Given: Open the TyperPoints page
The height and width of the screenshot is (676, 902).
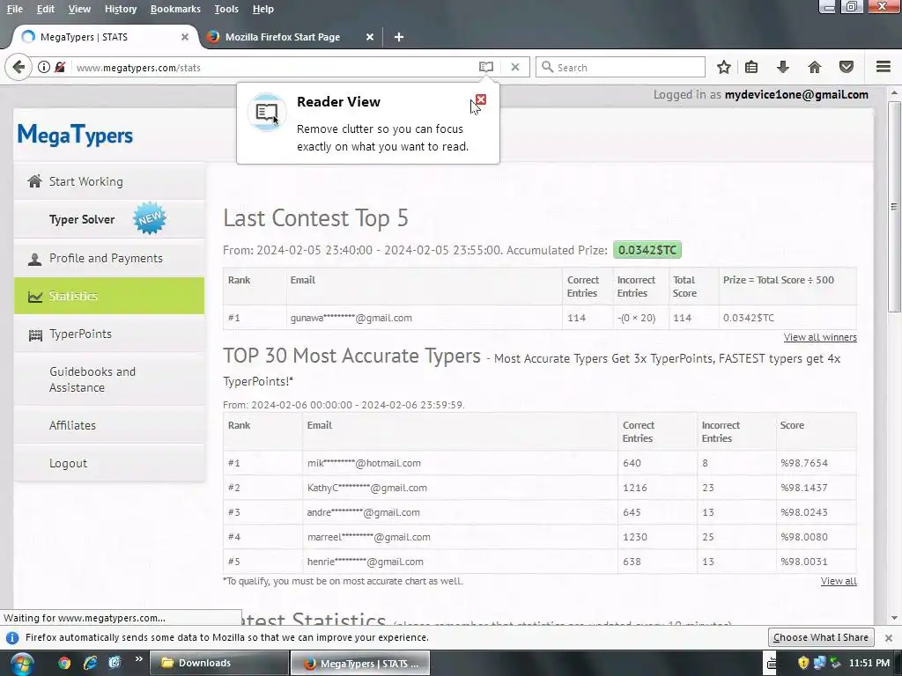Looking at the screenshot, I should pos(109,334).
